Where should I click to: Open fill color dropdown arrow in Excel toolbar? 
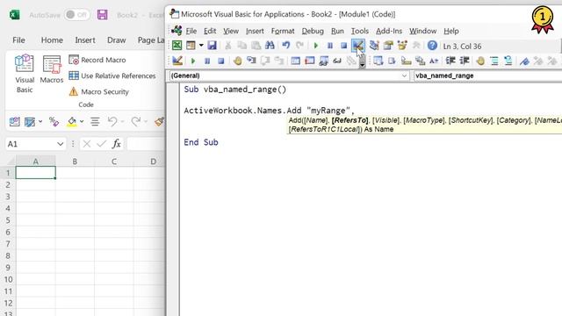pyautogui.click(x=82, y=122)
